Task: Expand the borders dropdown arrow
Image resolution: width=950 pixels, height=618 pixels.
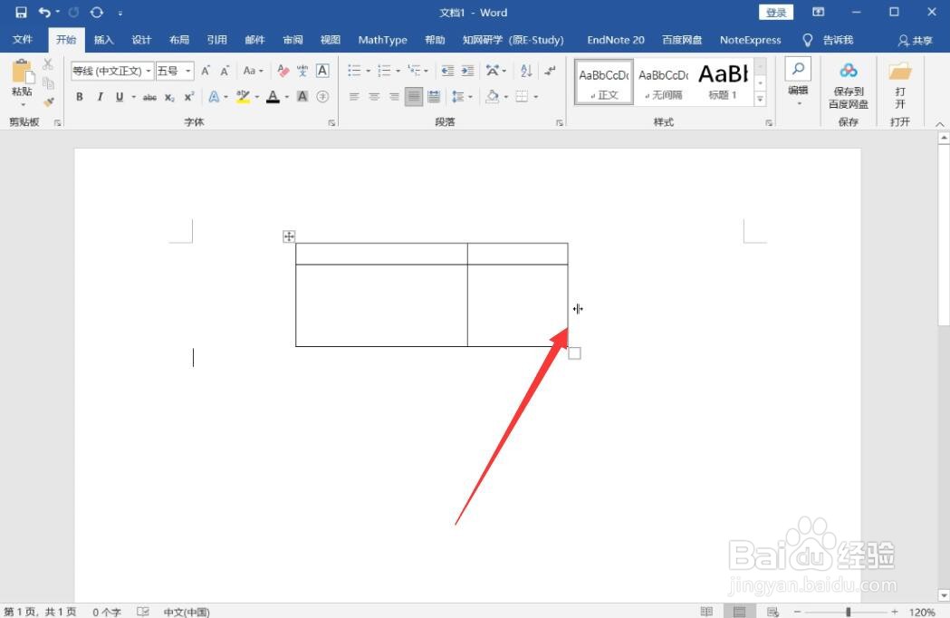Action: pos(536,96)
